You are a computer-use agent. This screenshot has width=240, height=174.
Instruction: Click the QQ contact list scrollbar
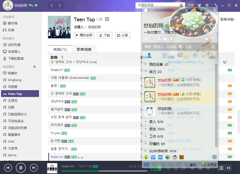[216, 105]
